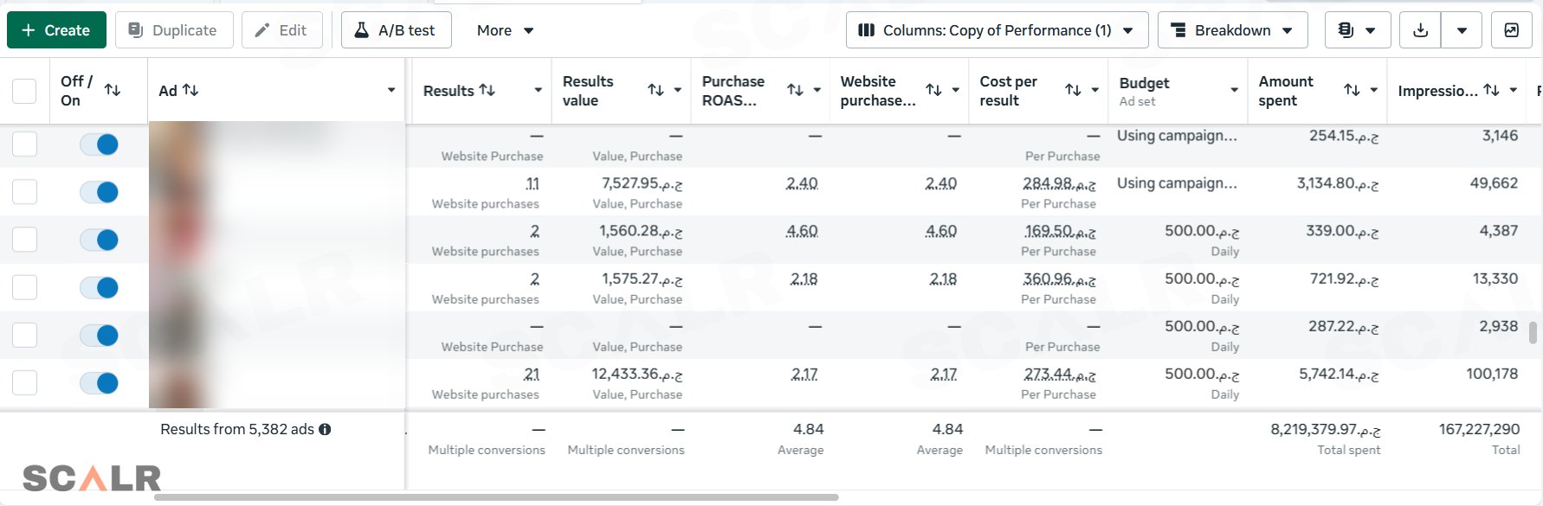The image size is (1543, 506).
Task: Expand the Breakdown dropdown
Action: [x=1232, y=30]
